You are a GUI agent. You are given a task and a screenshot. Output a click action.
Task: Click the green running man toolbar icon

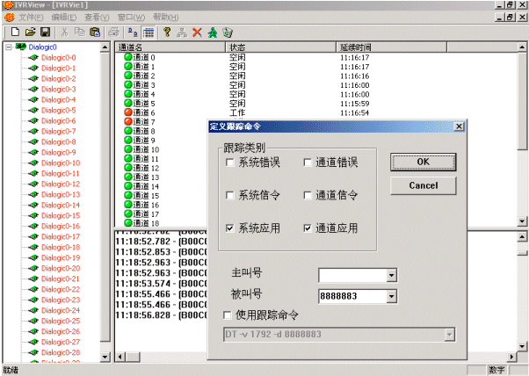pyautogui.click(x=212, y=32)
